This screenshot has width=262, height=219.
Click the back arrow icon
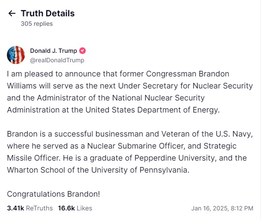pos(12,13)
